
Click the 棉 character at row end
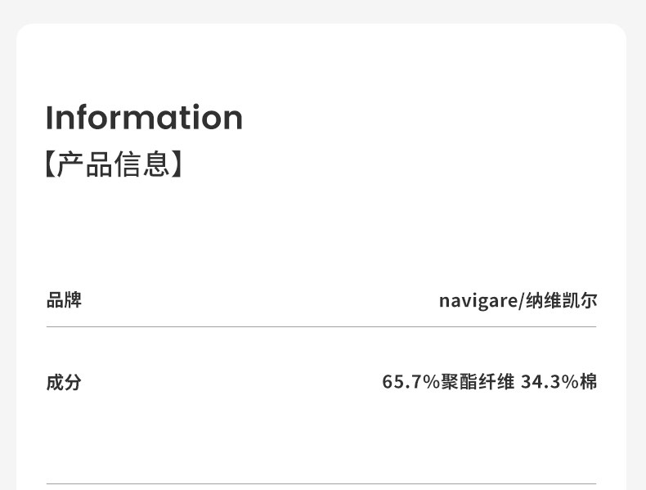[x=589, y=382]
